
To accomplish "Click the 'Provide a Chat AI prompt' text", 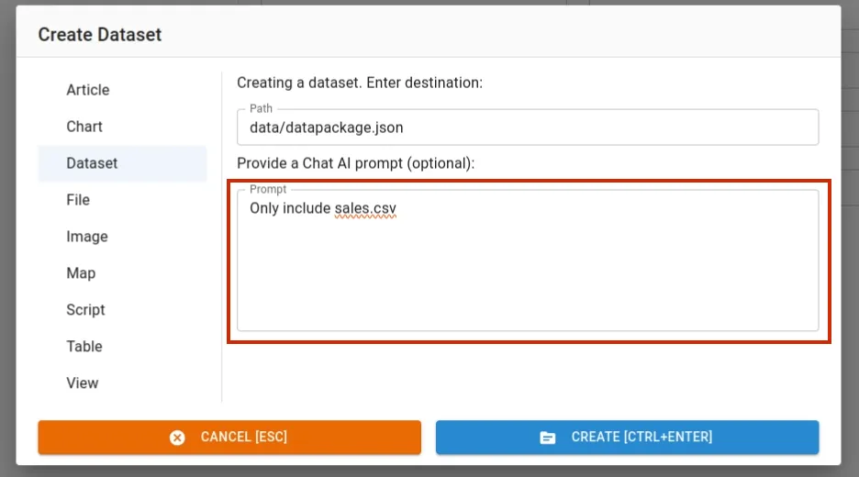I will point(355,163).
